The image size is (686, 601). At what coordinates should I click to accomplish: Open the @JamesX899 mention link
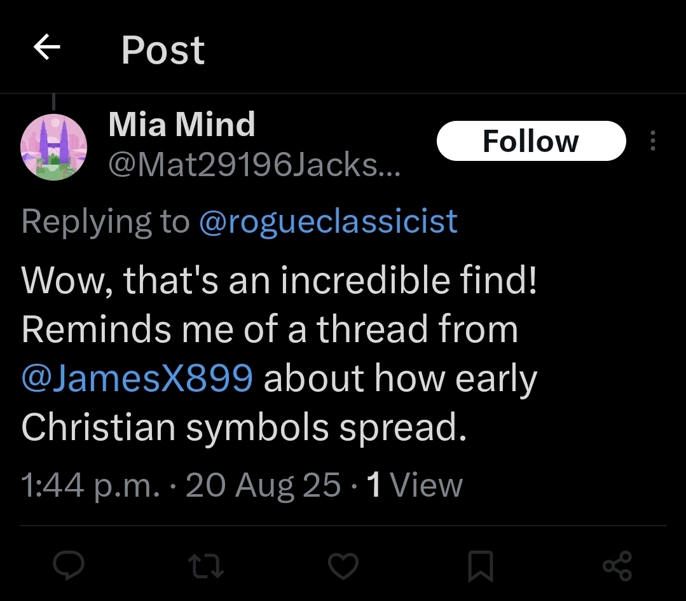coord(137,378)
